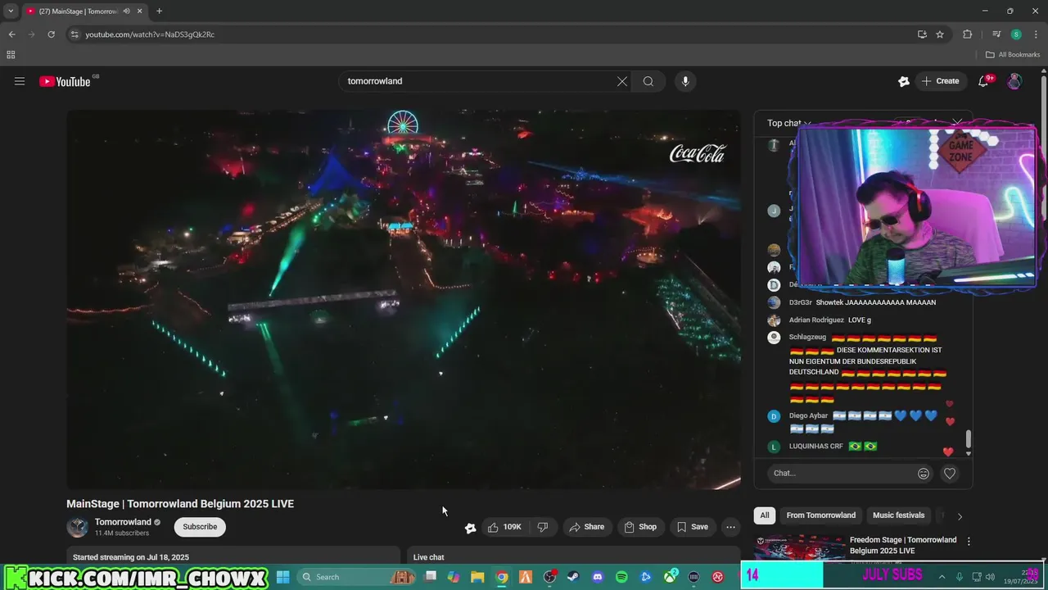Viewport: 1048px width, 590px height.
Task: Open Chrome extensions puzzle icon
Action: (967, 34)
